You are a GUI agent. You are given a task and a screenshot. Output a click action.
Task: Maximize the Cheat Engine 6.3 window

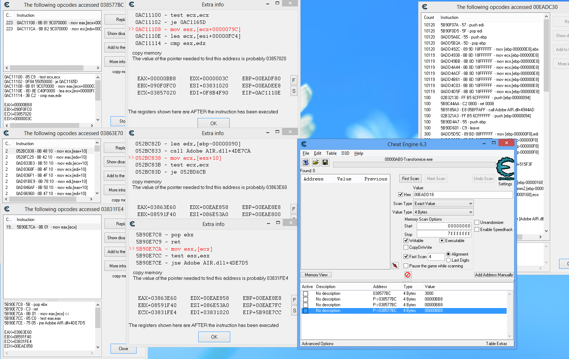[x=494, y=143]
